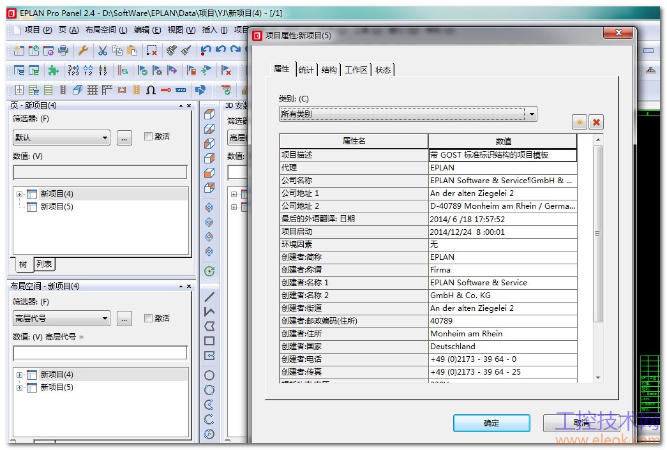667x450 pixels.
Task: Expand 新项目(5) in layout space tree
Action: click(19, 388)
